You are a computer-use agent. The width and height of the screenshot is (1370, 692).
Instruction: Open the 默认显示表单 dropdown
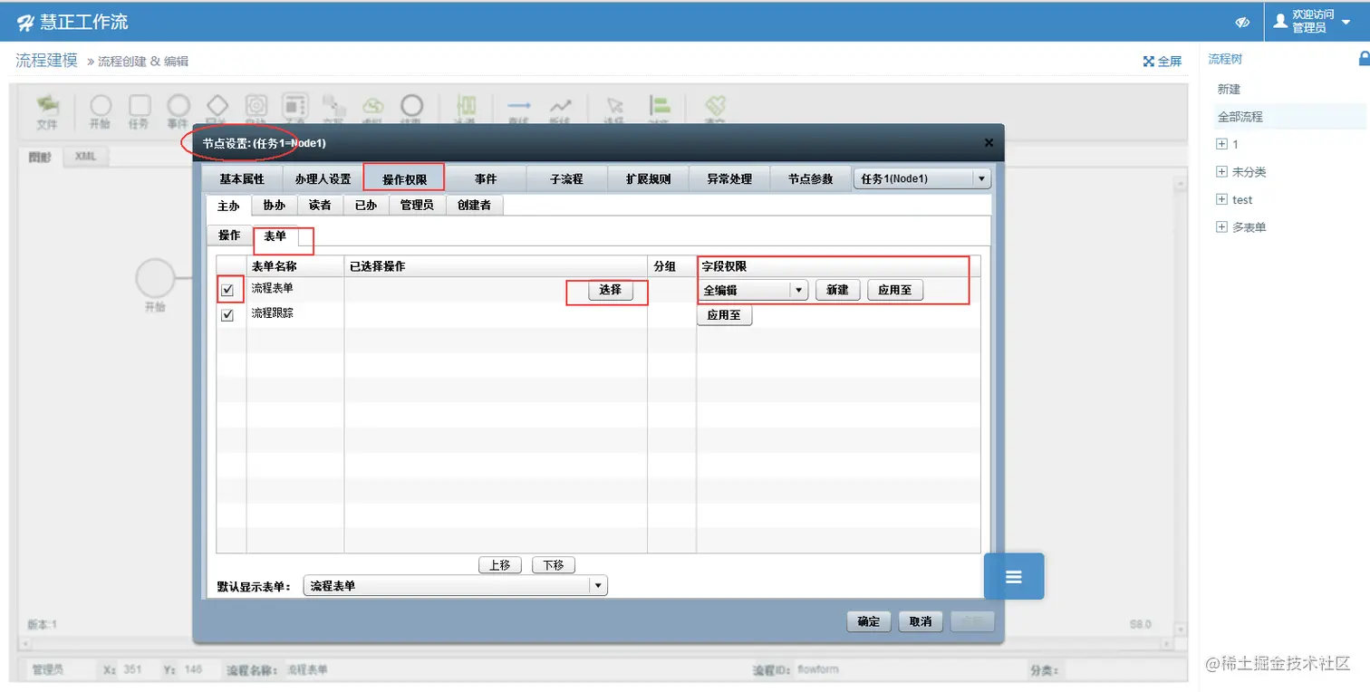click(598, 585)
